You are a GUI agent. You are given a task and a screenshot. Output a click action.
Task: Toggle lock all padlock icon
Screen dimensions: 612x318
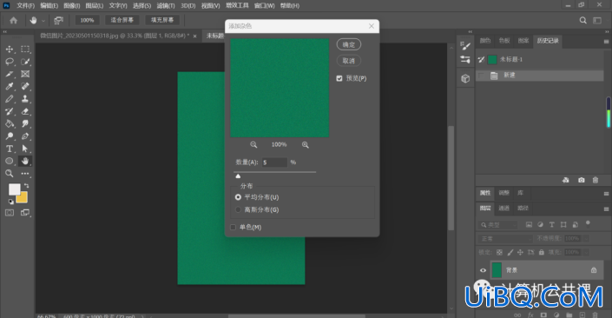pos(542,252)
